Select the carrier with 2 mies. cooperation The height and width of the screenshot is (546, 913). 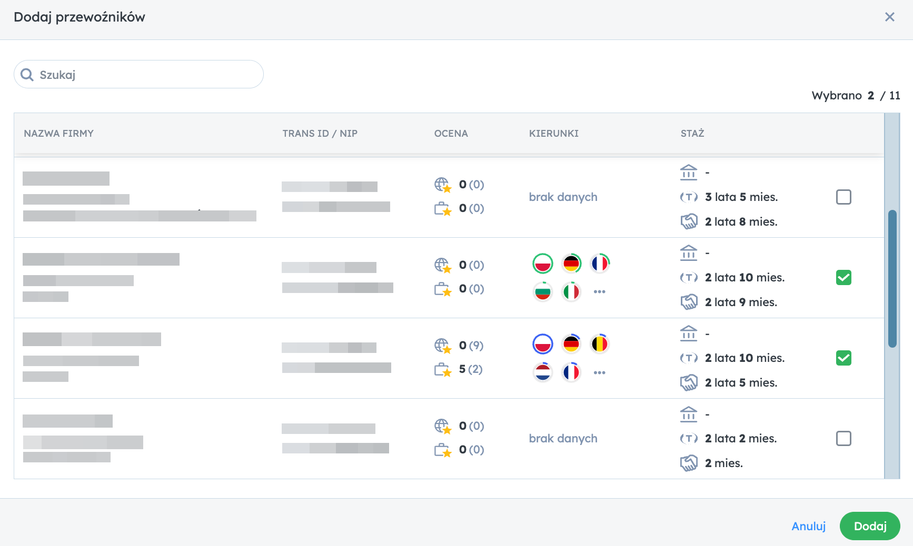(x=843, y=439)
